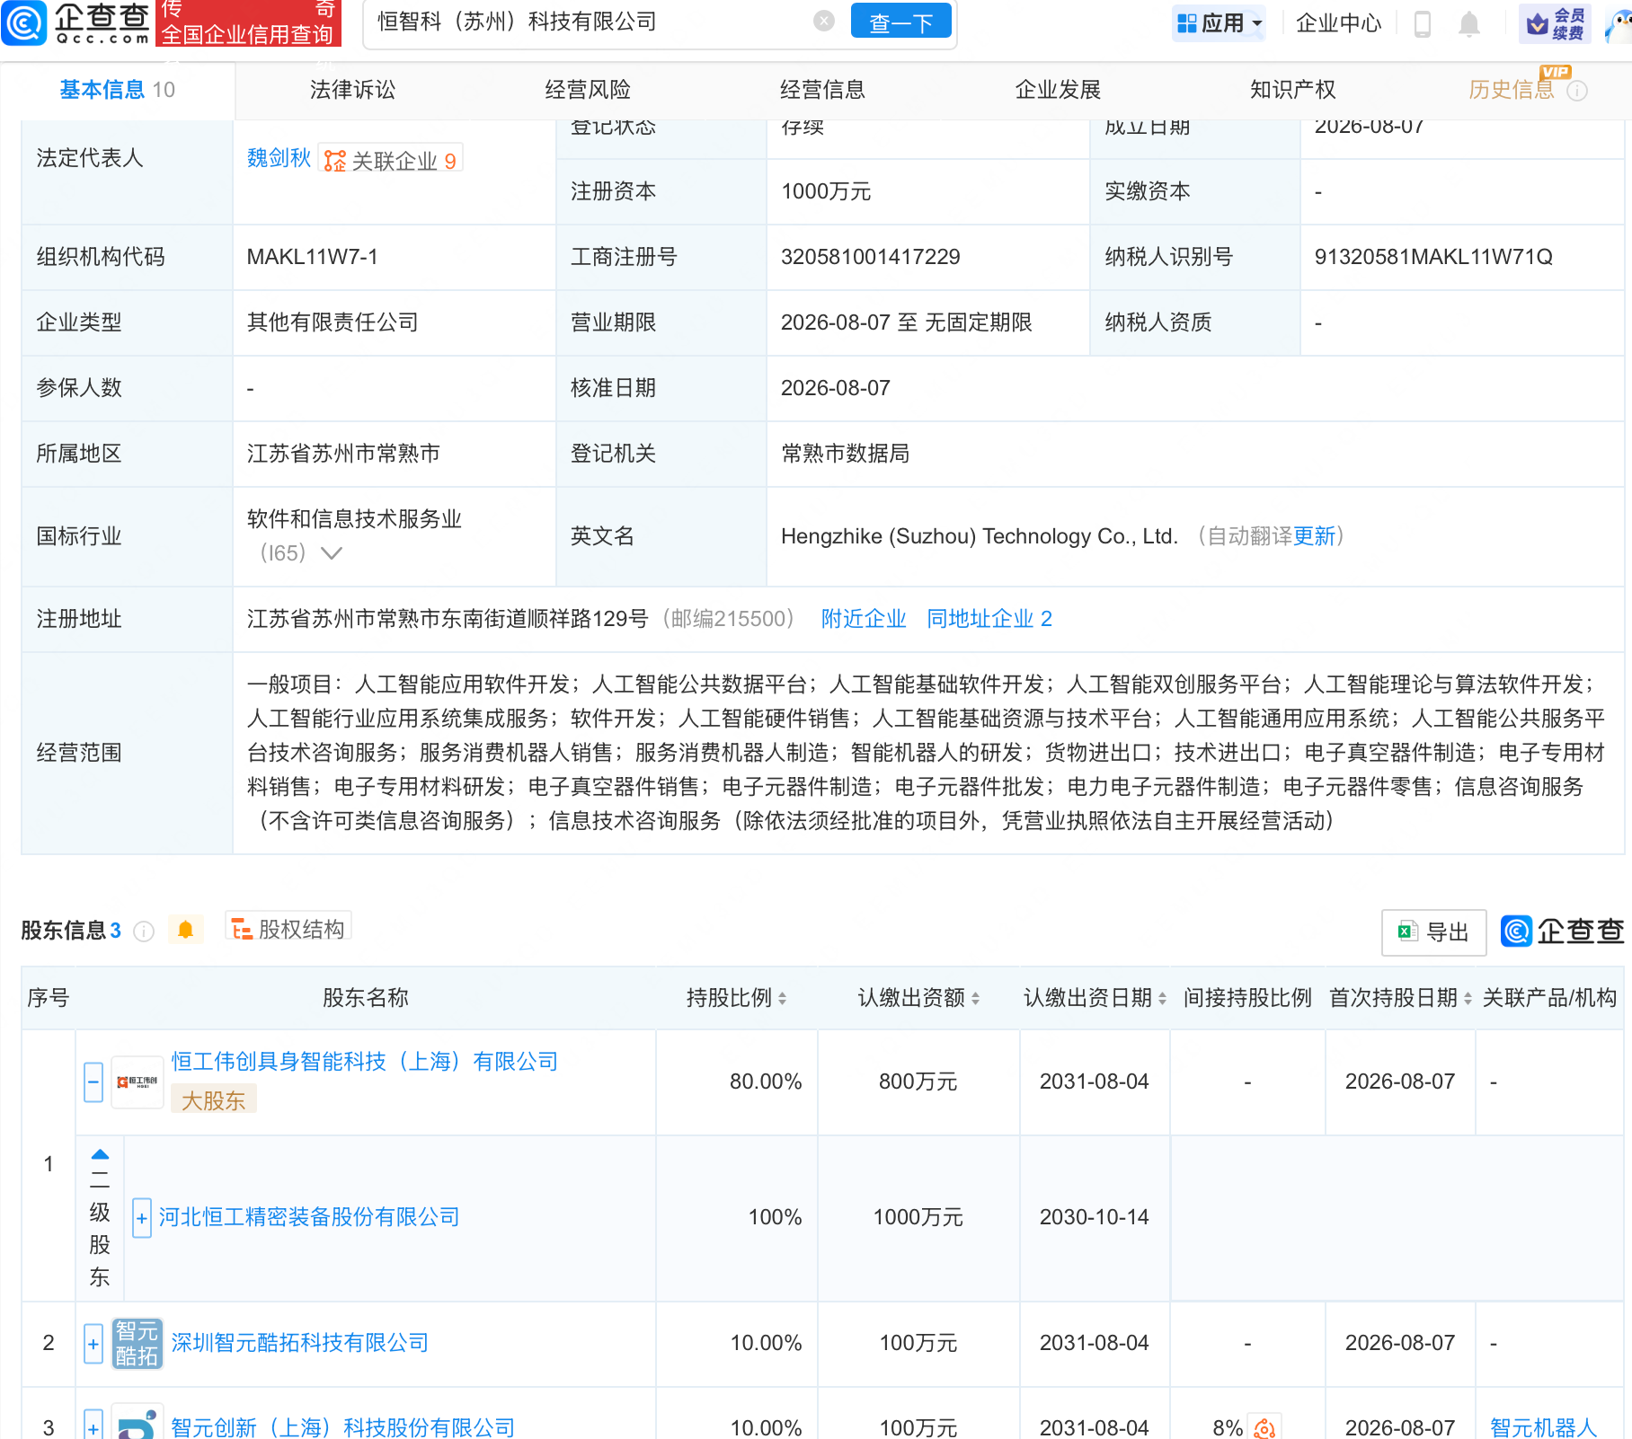Image resolution: width=1632 pixels, height=1439 pixels.
Task: Click the Qcc.com logo icon
Action: click(24, 22)
